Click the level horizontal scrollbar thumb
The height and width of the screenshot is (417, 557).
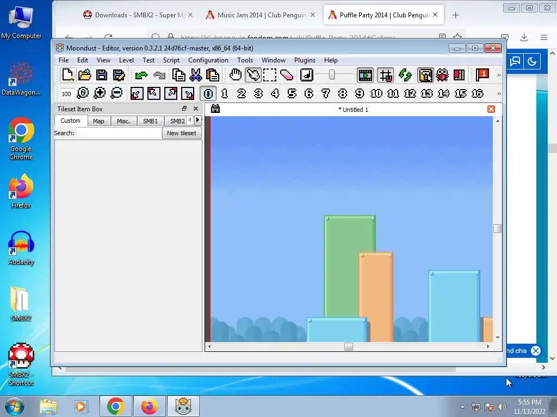coord(349,346)
